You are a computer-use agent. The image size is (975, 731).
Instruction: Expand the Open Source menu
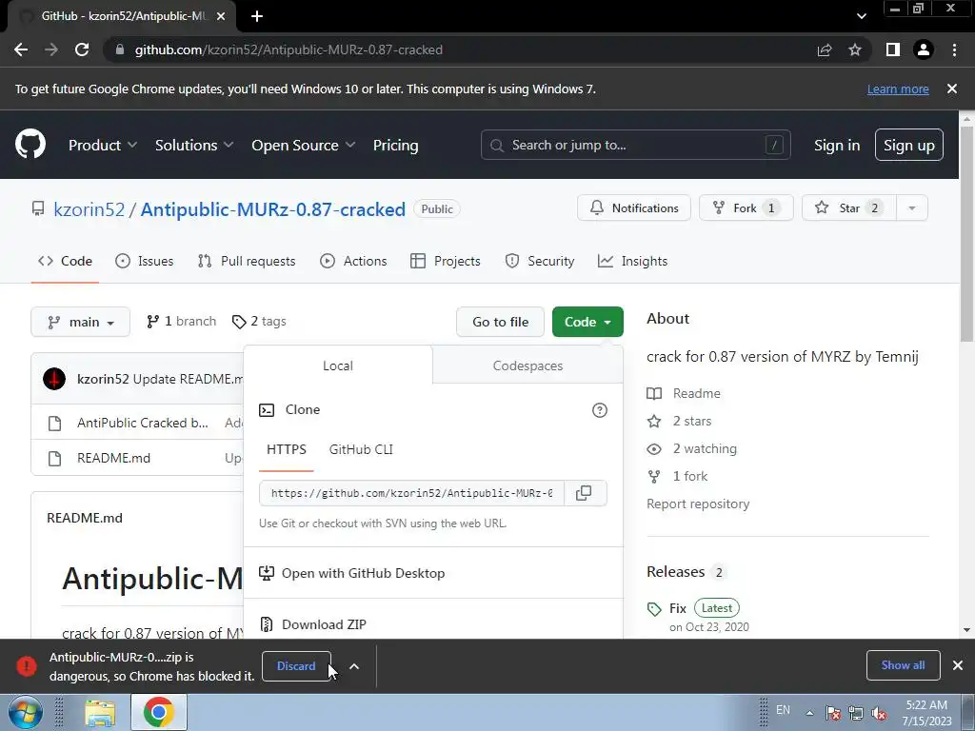(x=304, y=146)
